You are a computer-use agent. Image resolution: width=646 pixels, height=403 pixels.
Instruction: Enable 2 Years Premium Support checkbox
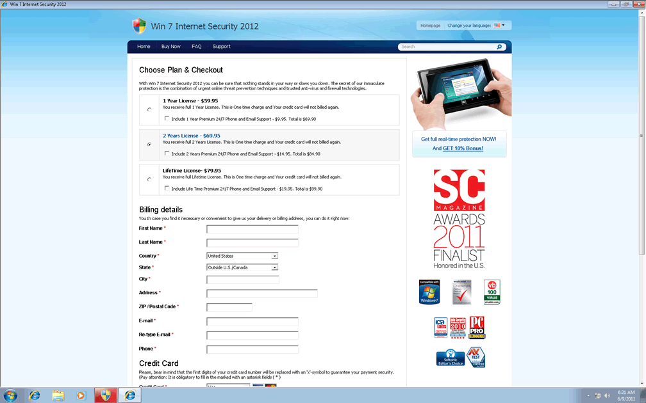[167, 154]
